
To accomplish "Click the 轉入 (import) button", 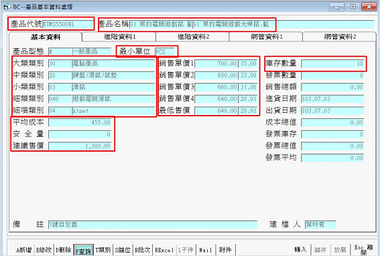I will (x=300, y=250).
